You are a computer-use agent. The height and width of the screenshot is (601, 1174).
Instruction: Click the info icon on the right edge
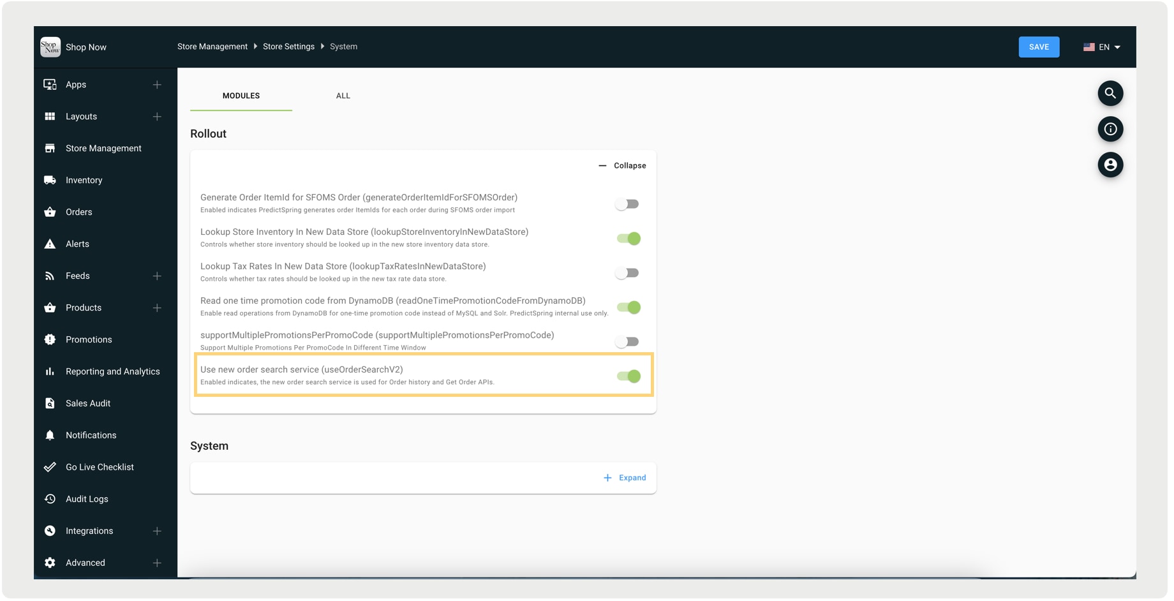click(x=1110, y=129)
